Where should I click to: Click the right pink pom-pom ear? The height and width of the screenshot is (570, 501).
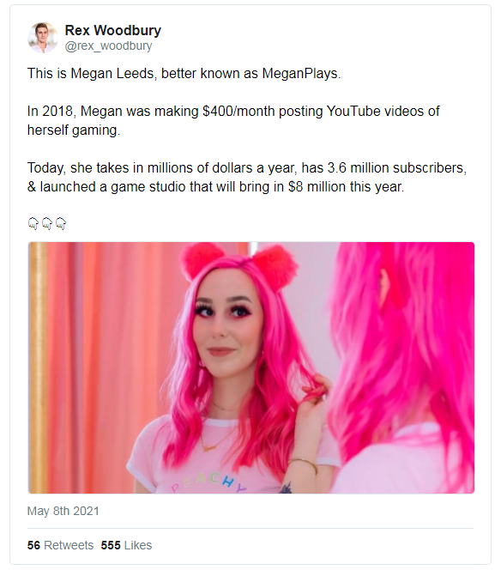tap(275, 263)
